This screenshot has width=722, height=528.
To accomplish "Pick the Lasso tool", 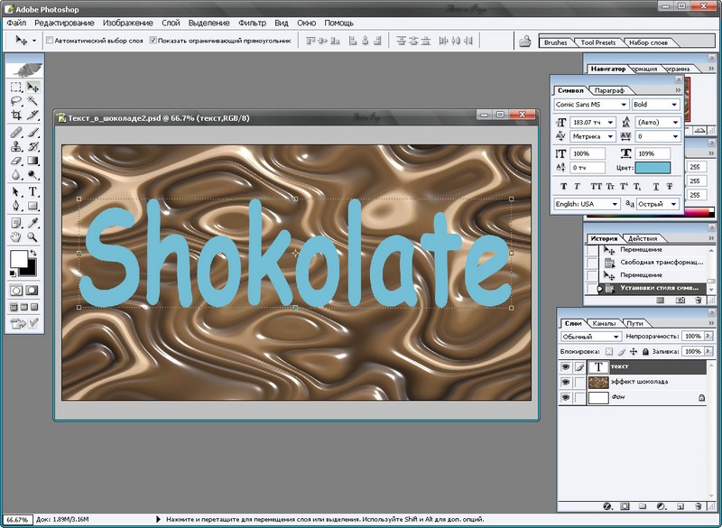I will click(x=16, y=101).
